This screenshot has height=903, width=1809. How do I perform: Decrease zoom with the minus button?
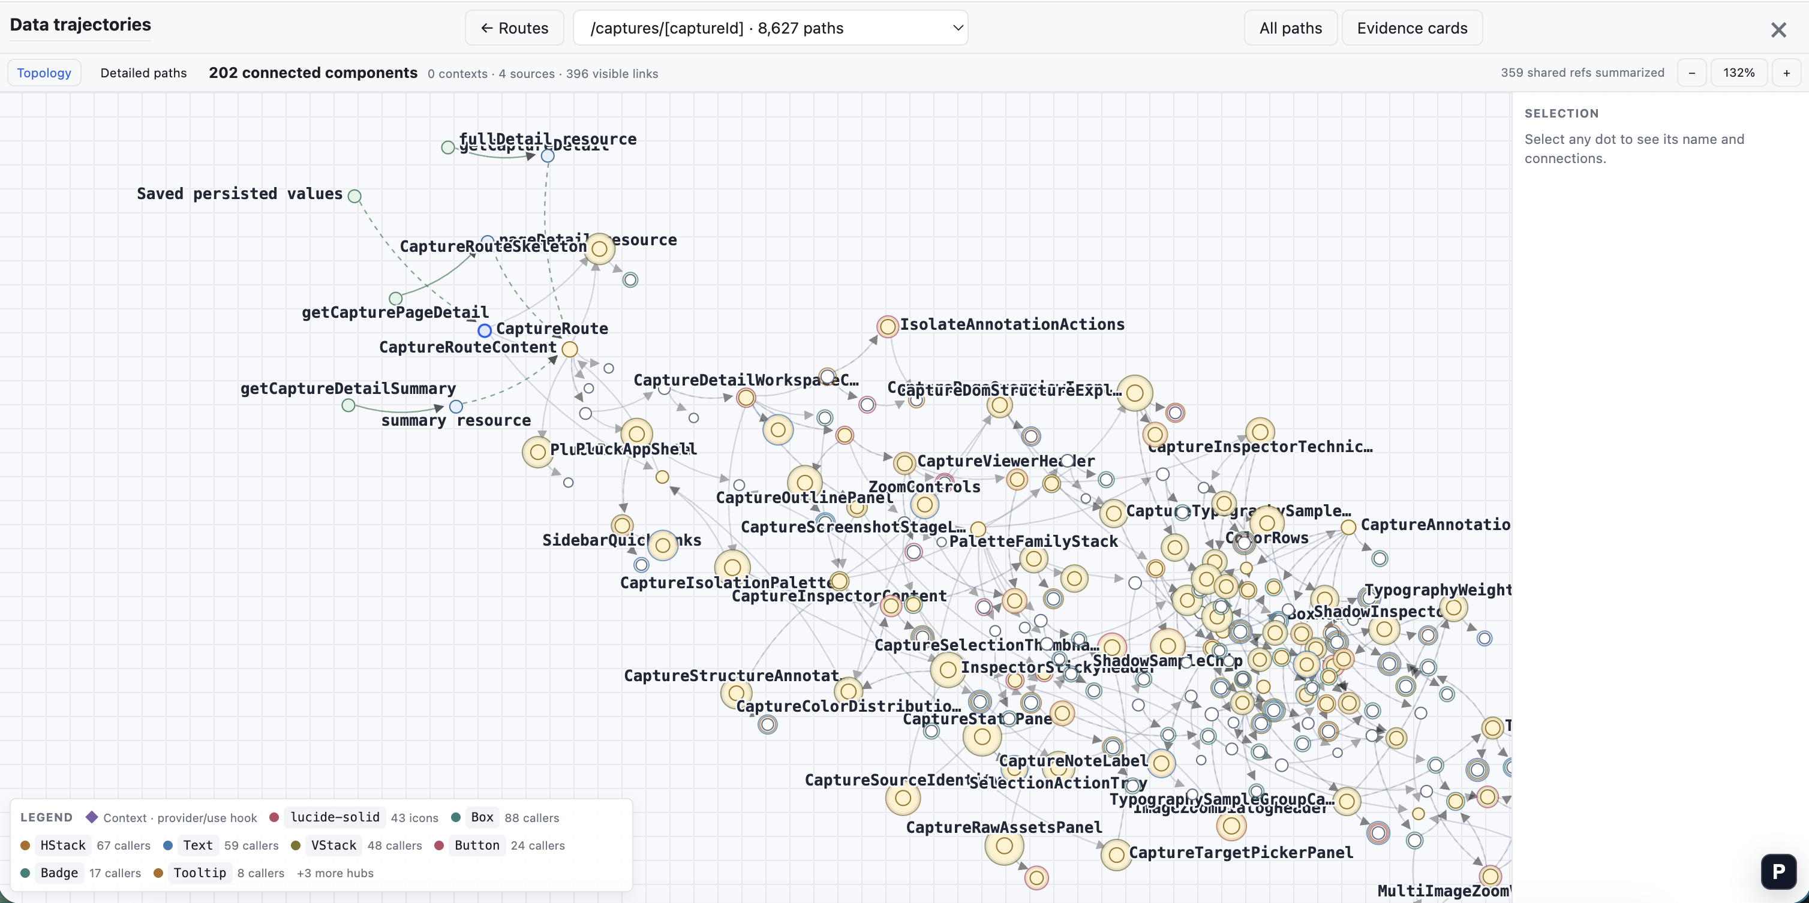tap(1691, 73)
